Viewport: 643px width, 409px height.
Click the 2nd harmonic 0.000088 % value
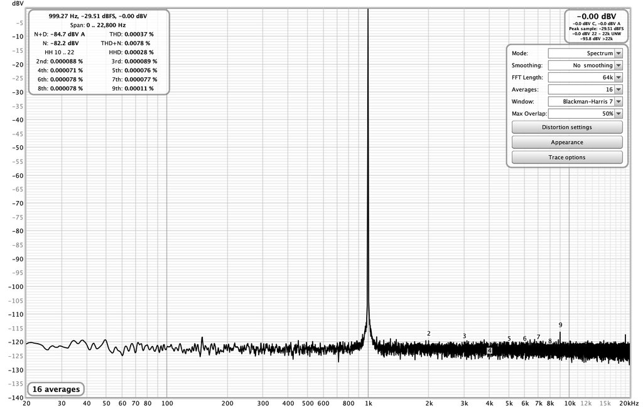click(x=67, y=61)
